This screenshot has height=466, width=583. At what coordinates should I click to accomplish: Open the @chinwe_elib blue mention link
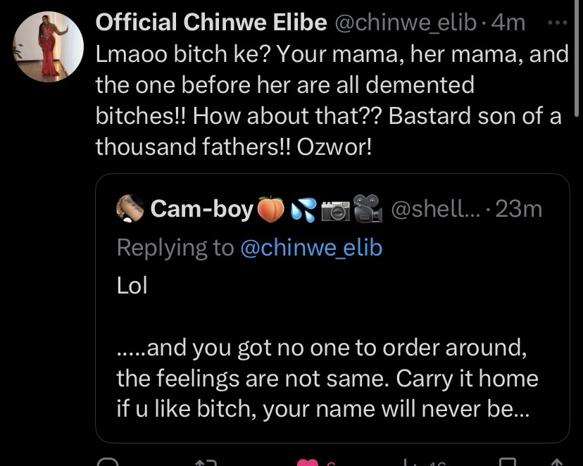tap(311, 248)
